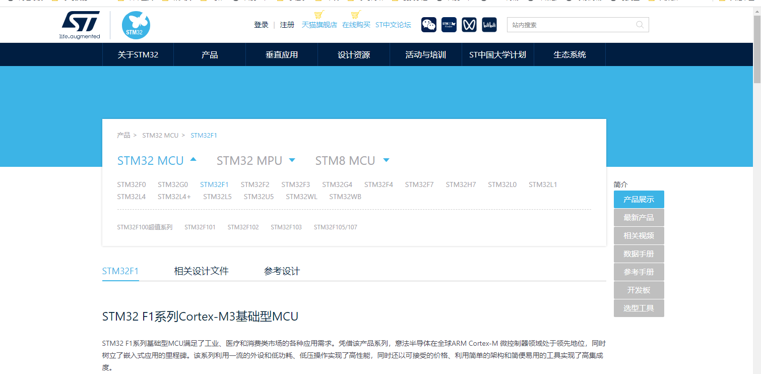Select the STM32L4 series

point(132,197)
